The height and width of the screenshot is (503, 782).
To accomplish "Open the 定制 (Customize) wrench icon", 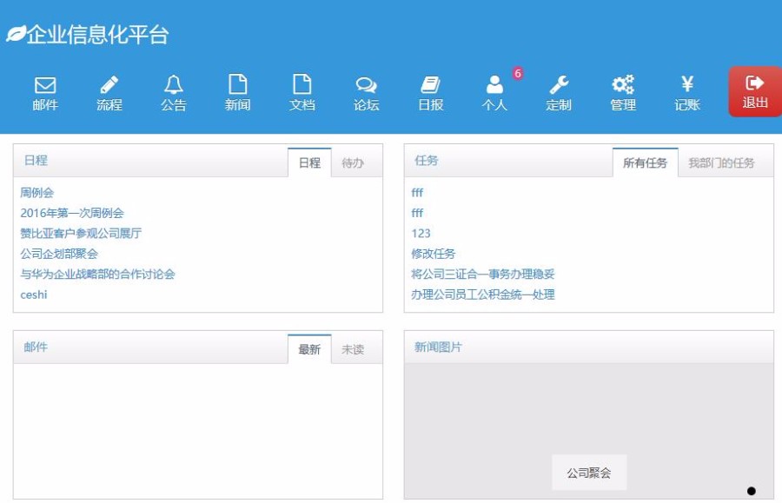I will click(559, 92).
